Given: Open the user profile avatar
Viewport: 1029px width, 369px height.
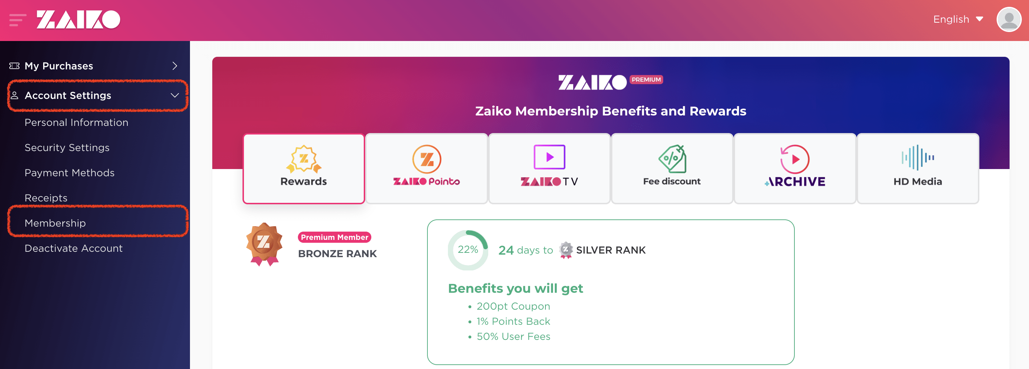Looking at the screenshot, I should tap(1009, 19).
